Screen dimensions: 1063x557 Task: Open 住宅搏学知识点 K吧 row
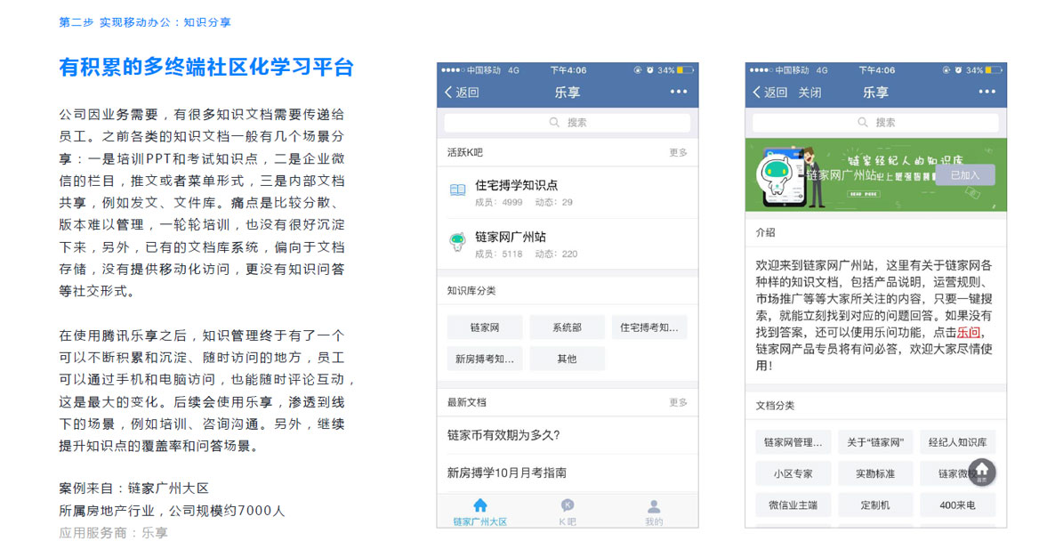coord(568,193)
